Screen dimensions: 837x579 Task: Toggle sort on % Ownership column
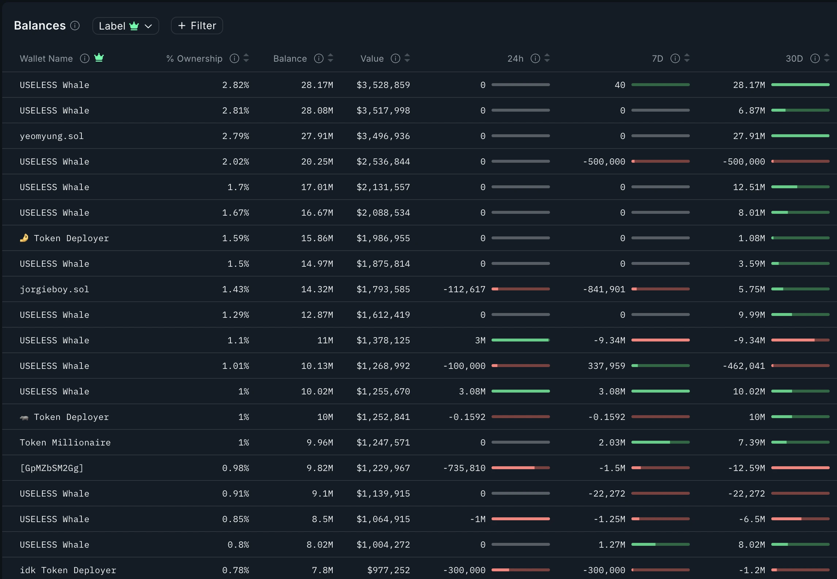pyautogui.click(x=246, y=58)
